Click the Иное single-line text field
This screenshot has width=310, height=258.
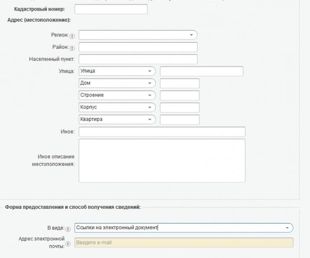(x=162, y=132)
